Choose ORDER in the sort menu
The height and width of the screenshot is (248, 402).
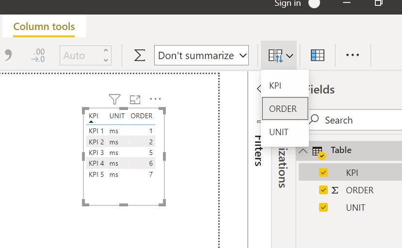coord(285,108)
